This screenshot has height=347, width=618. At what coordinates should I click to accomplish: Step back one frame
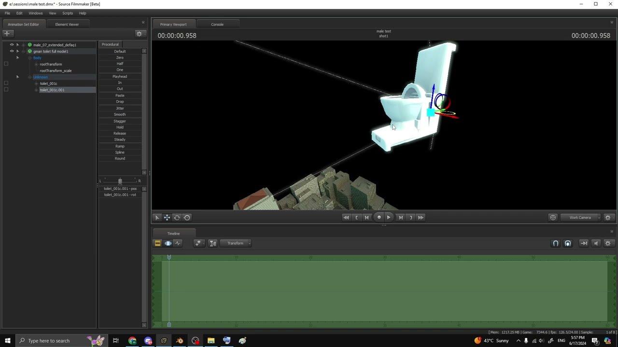coord(367,218)
